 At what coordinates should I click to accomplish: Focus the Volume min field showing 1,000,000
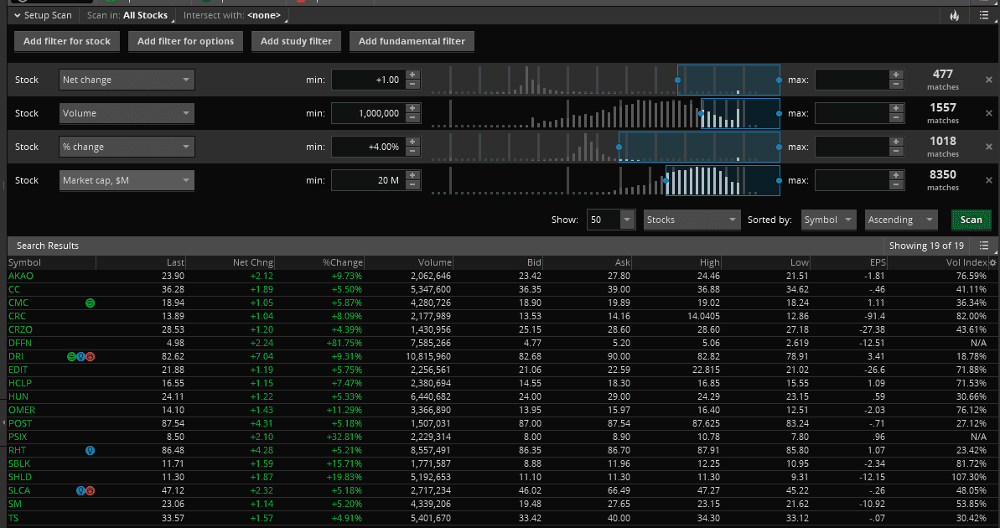368,113
